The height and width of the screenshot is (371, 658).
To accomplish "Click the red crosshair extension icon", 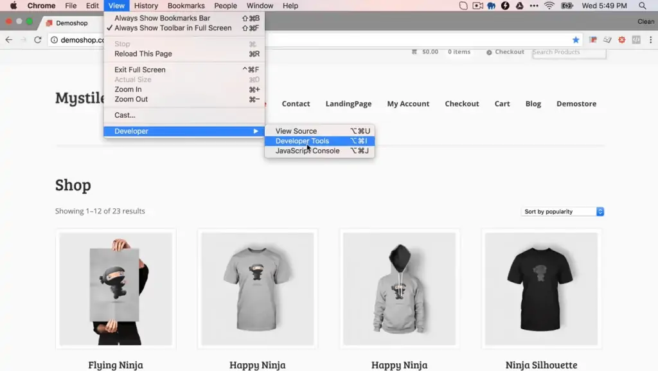I will pyautogui.click(x=622, y=39).
